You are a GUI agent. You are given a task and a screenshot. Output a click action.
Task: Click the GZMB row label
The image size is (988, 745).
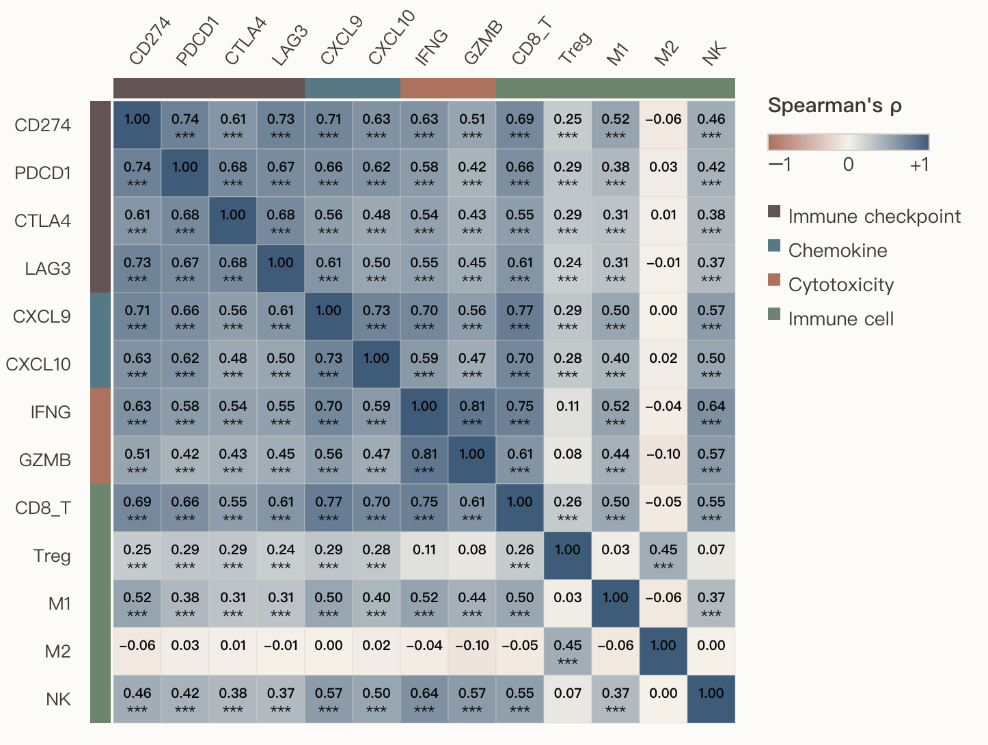[45, 460]
